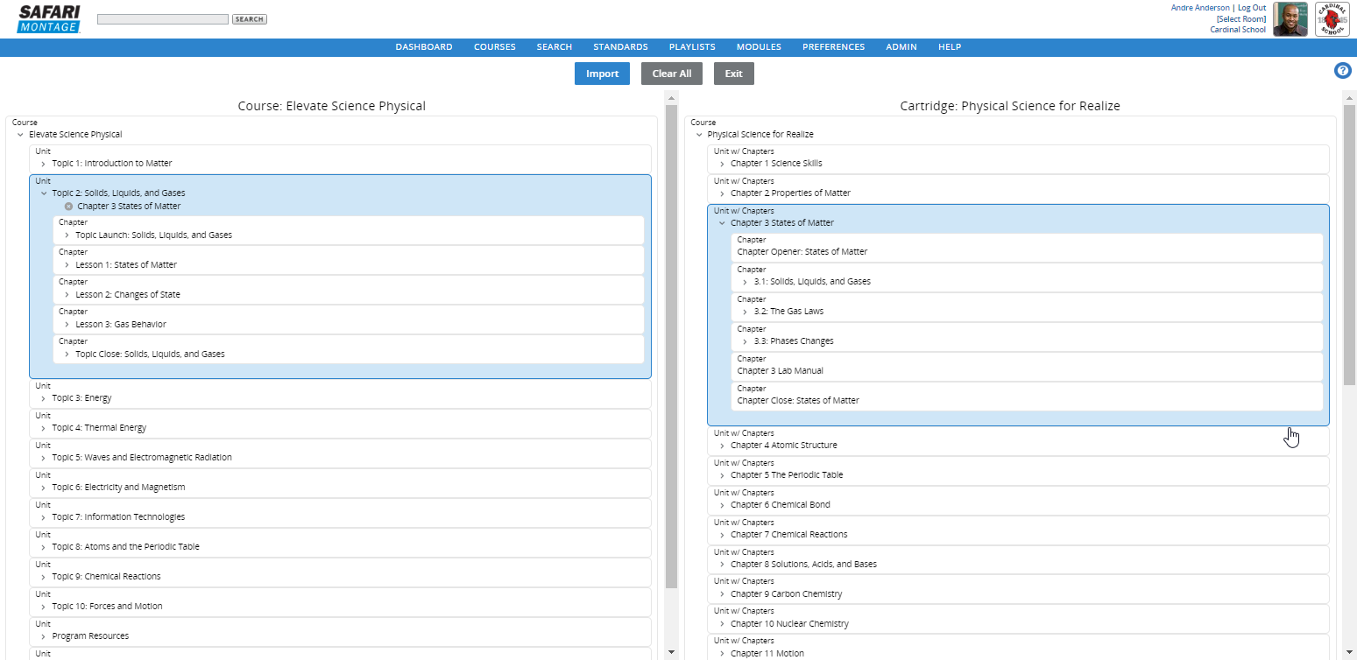1357x660 pixels.
Task: Click the Cardinal School link
Action: coord(1238,30)
